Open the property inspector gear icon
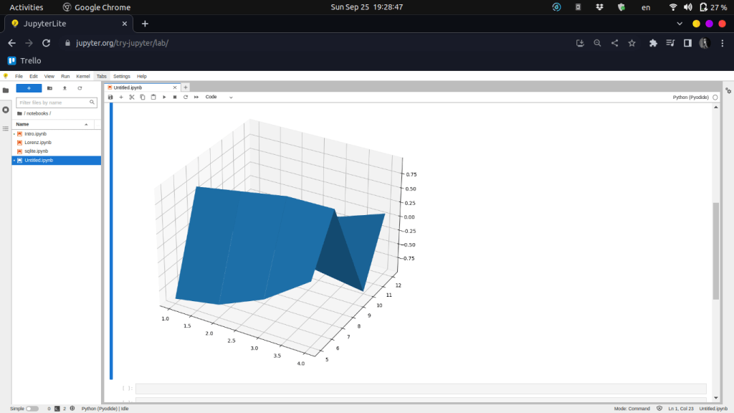 728,91
